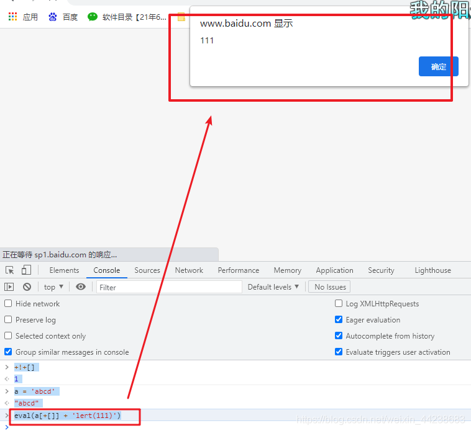This screenshot has width=471, height=431.
Task: Toggle the device toolbar icon
Action: pos(26,270)
